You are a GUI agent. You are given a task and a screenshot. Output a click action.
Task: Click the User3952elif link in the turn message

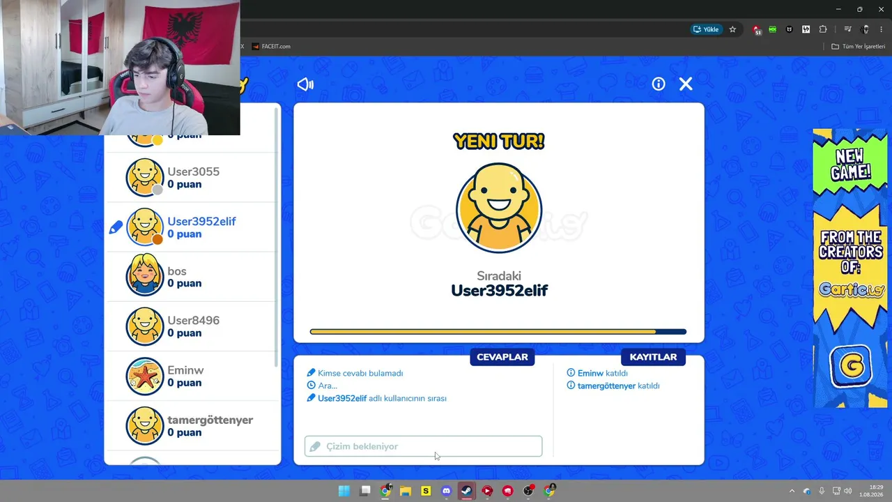tap(342, 398)
